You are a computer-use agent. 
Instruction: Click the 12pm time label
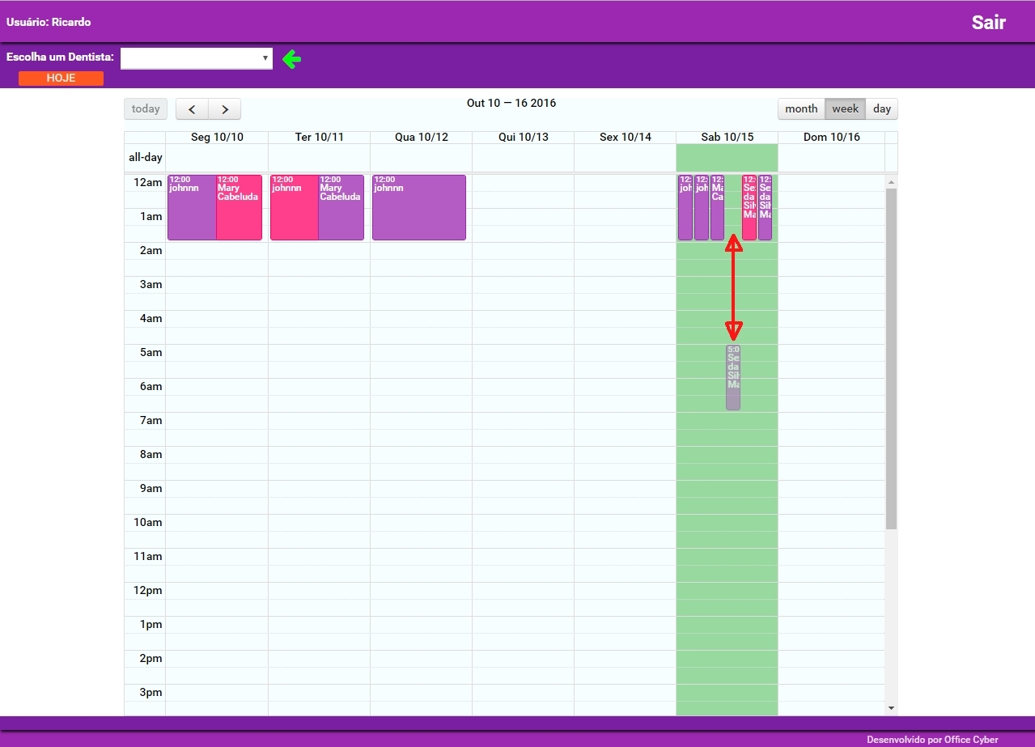point(148,590)
